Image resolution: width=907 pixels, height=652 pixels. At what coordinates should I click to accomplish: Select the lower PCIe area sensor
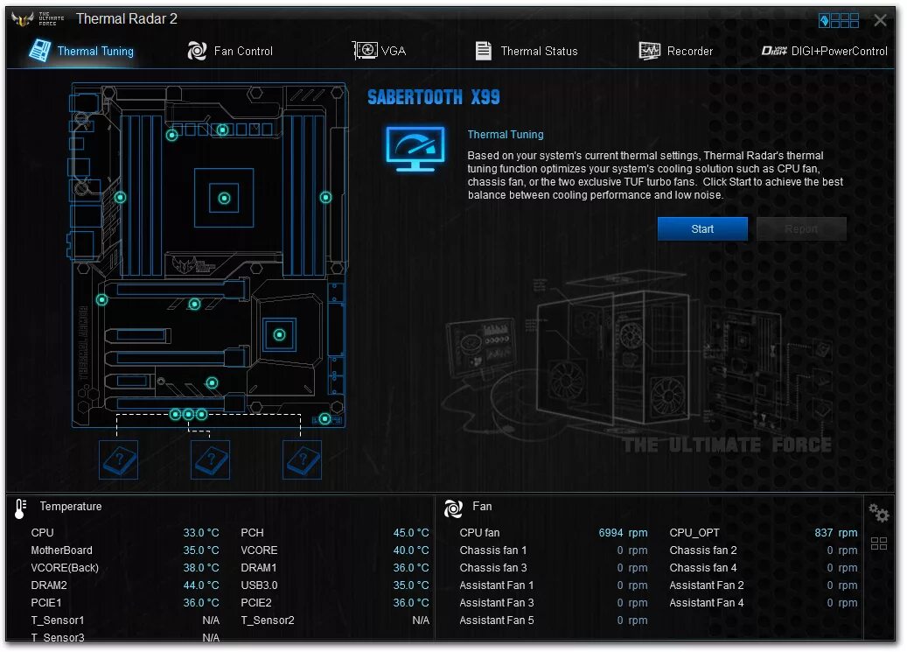[213, 382]
